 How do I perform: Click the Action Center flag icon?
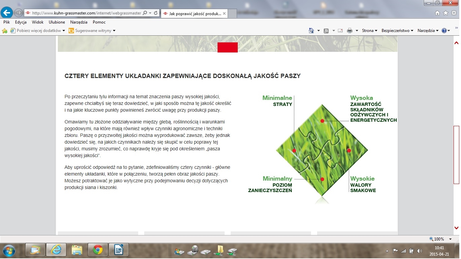coord(395,251)
